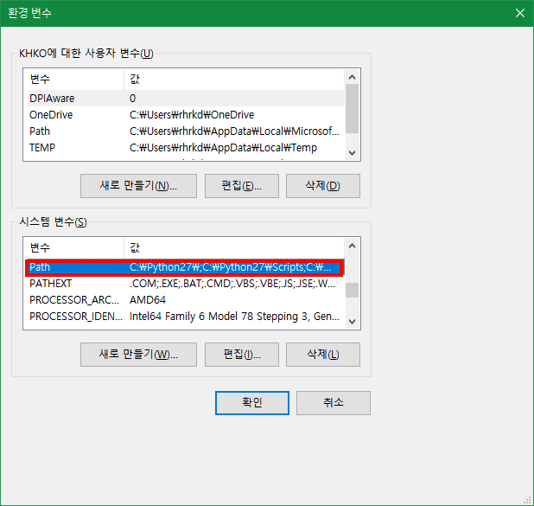Click the system variables scrollbar thumb
This screenshot has height=506, width=534.
pos(353,290)
